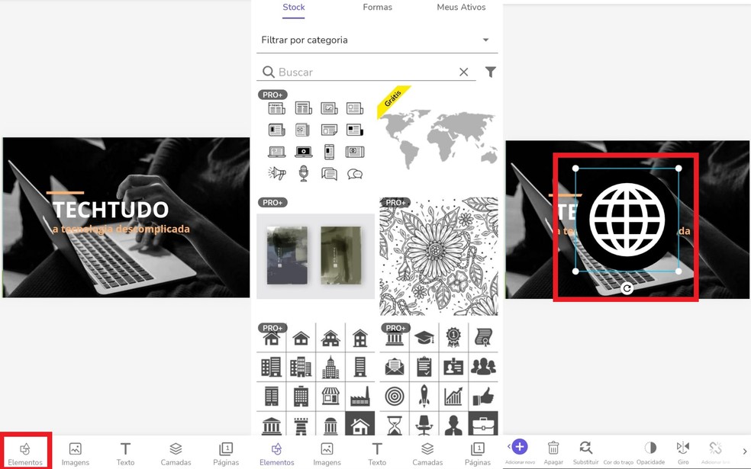Expand the Filtrar por categoria dropdown
The image size is (751, 469).
[378, 40]
